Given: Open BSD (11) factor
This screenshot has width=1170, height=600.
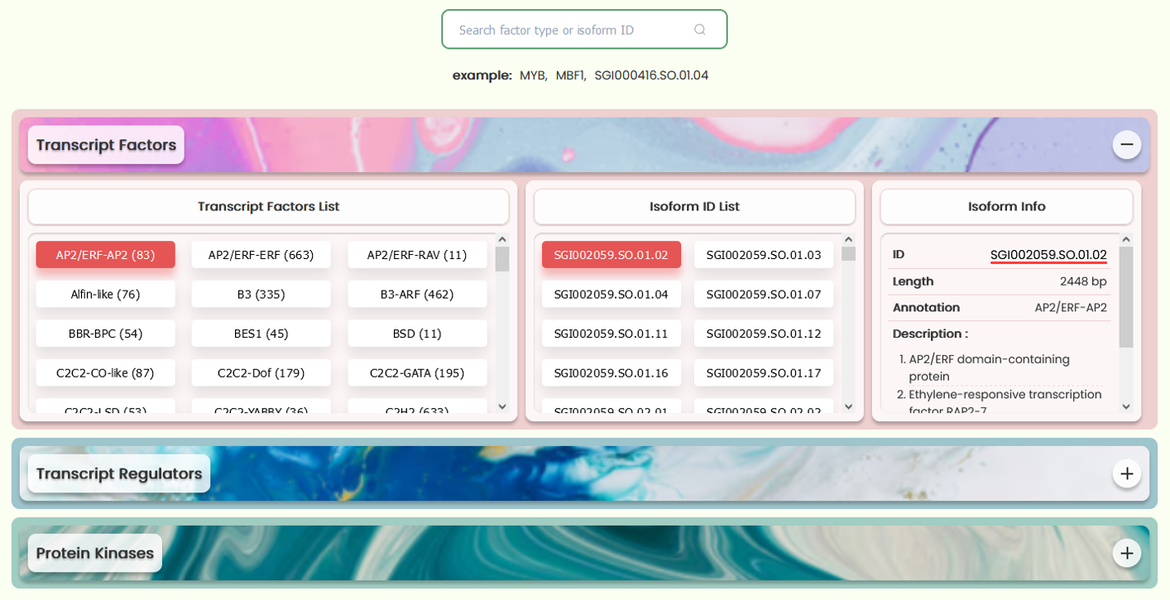Looking at the screenshot, I should (x=417, y=334).
